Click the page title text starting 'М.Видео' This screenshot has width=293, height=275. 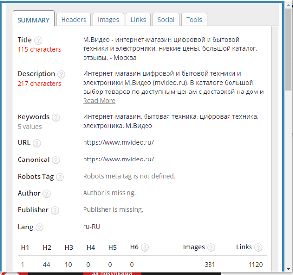[170, 48]
